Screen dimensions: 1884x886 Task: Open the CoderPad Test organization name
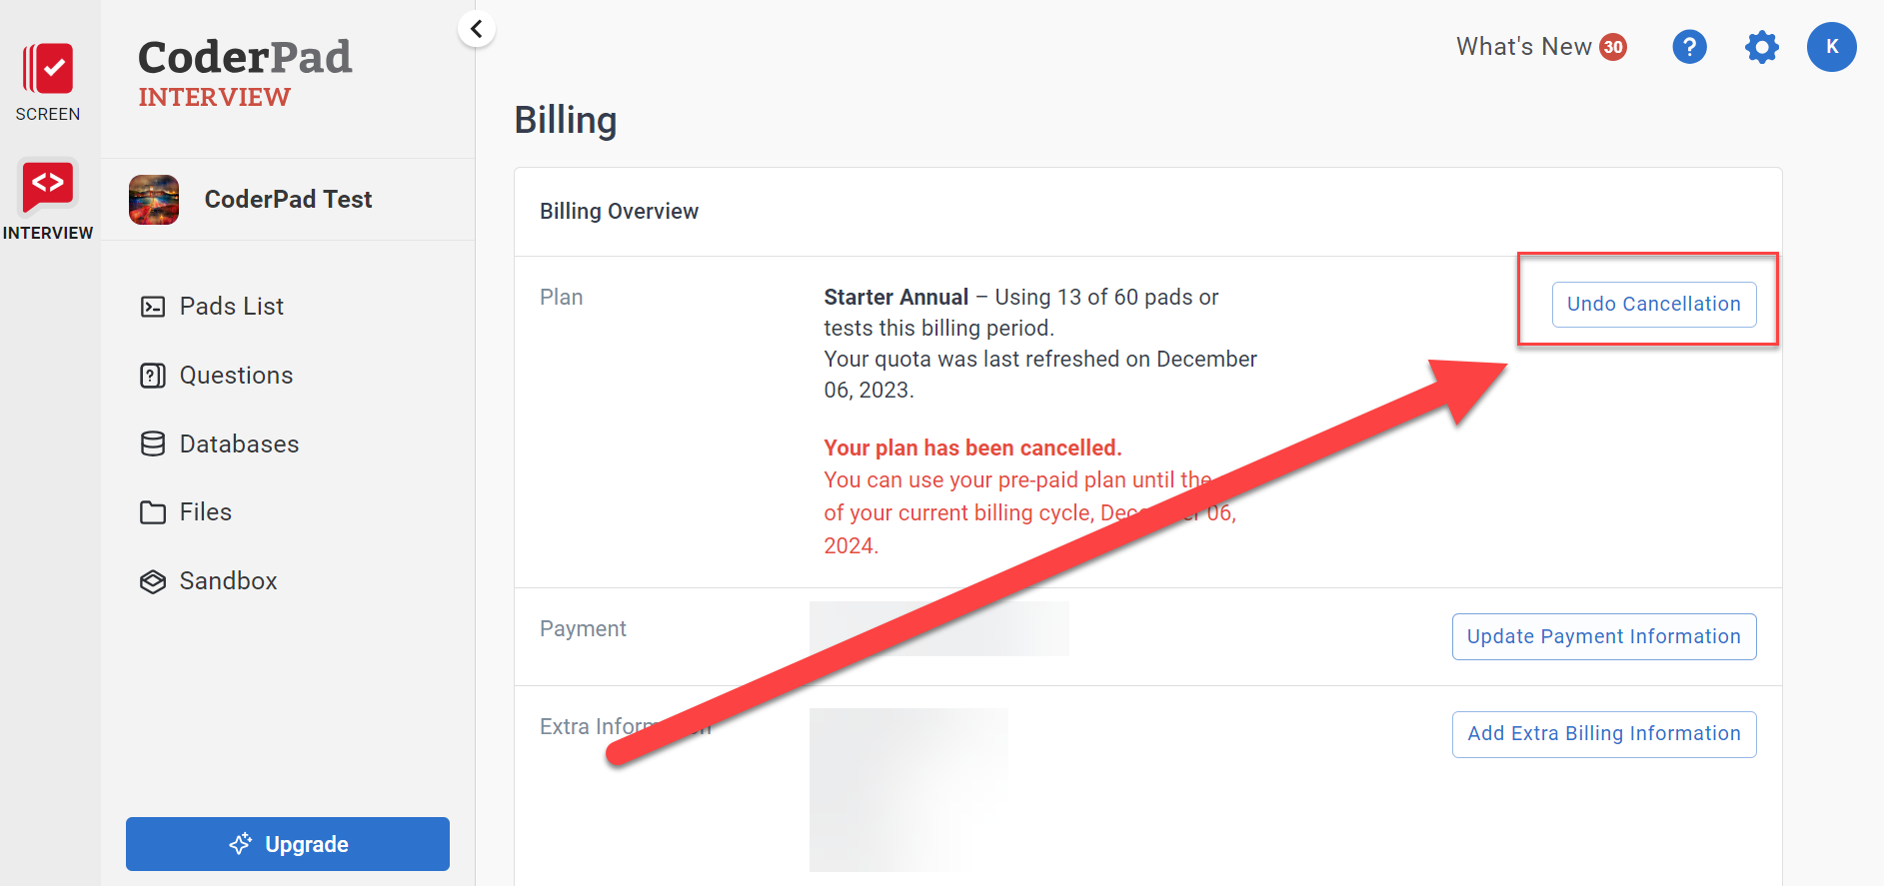288,200
